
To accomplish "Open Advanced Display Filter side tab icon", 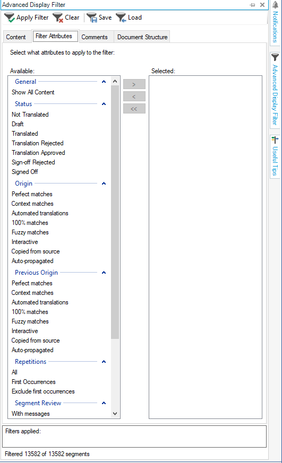I will (275, 57).
